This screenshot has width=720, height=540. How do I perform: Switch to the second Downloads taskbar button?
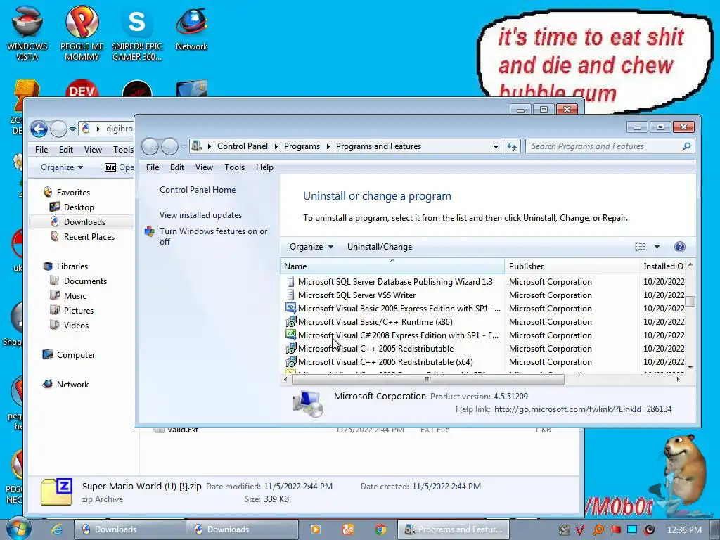243,529
